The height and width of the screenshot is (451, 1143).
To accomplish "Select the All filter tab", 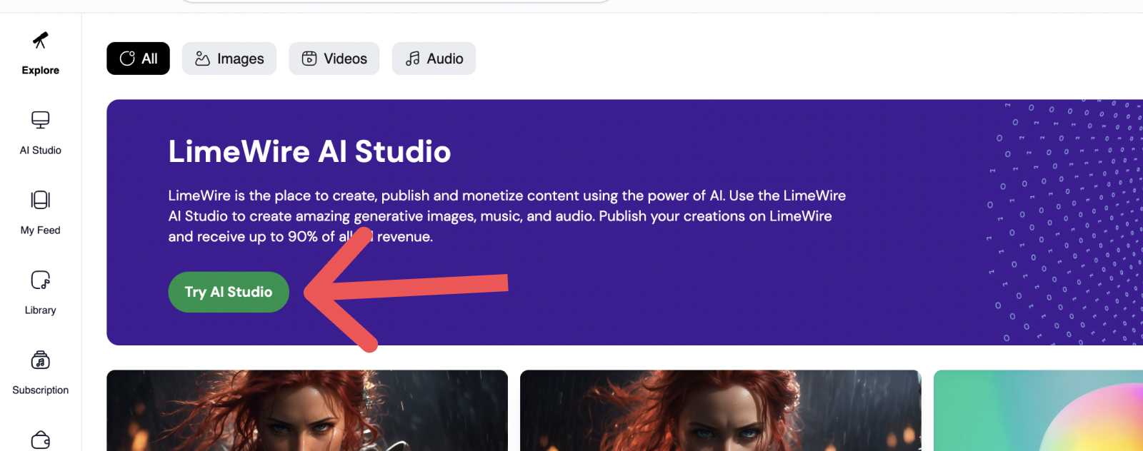I will coord(139,59).
